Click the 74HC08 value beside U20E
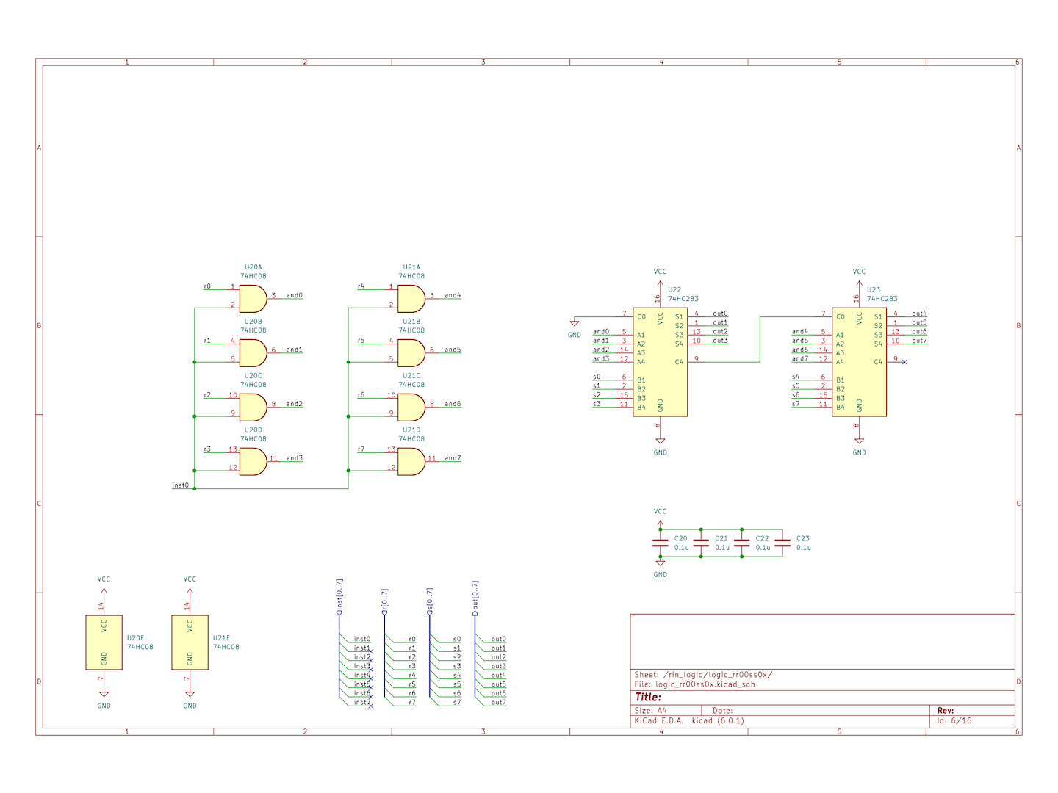The height and width of the screenshot is (793, 1058). tap(140, 647)
